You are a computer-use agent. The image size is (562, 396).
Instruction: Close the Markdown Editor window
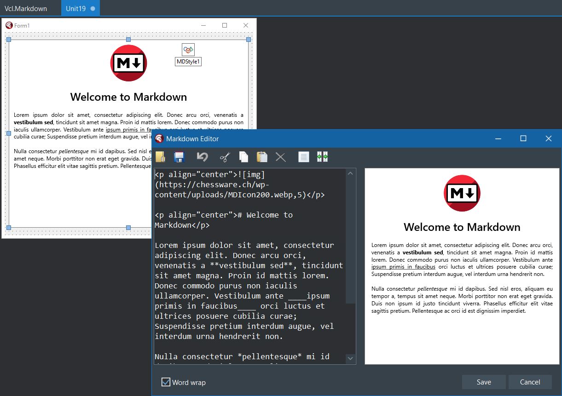[x=548, y=138]
